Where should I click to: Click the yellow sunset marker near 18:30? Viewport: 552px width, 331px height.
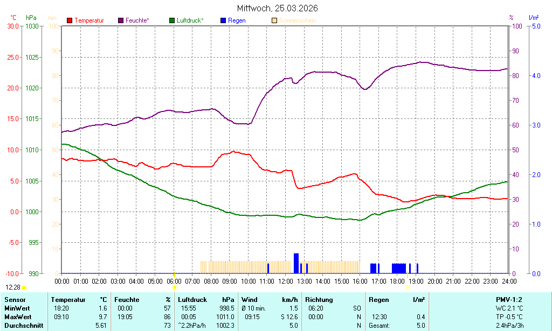(x=408, y=287)
